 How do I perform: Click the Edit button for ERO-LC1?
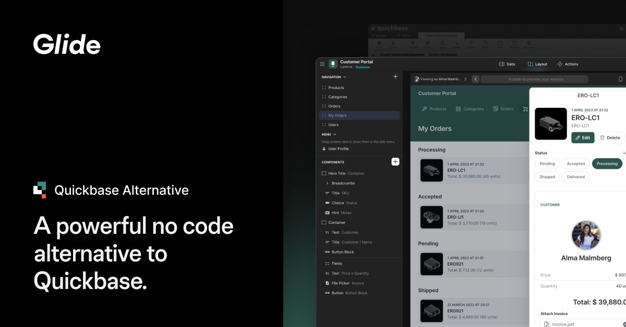click(x=583, y=137)
